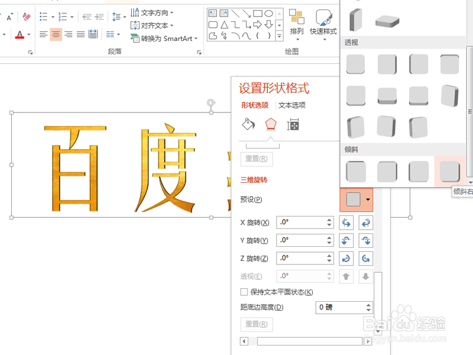This screenshot has width=473, height=355.
Task: Click rotate counterclockwise Z axis button
Action: (365, 259)
